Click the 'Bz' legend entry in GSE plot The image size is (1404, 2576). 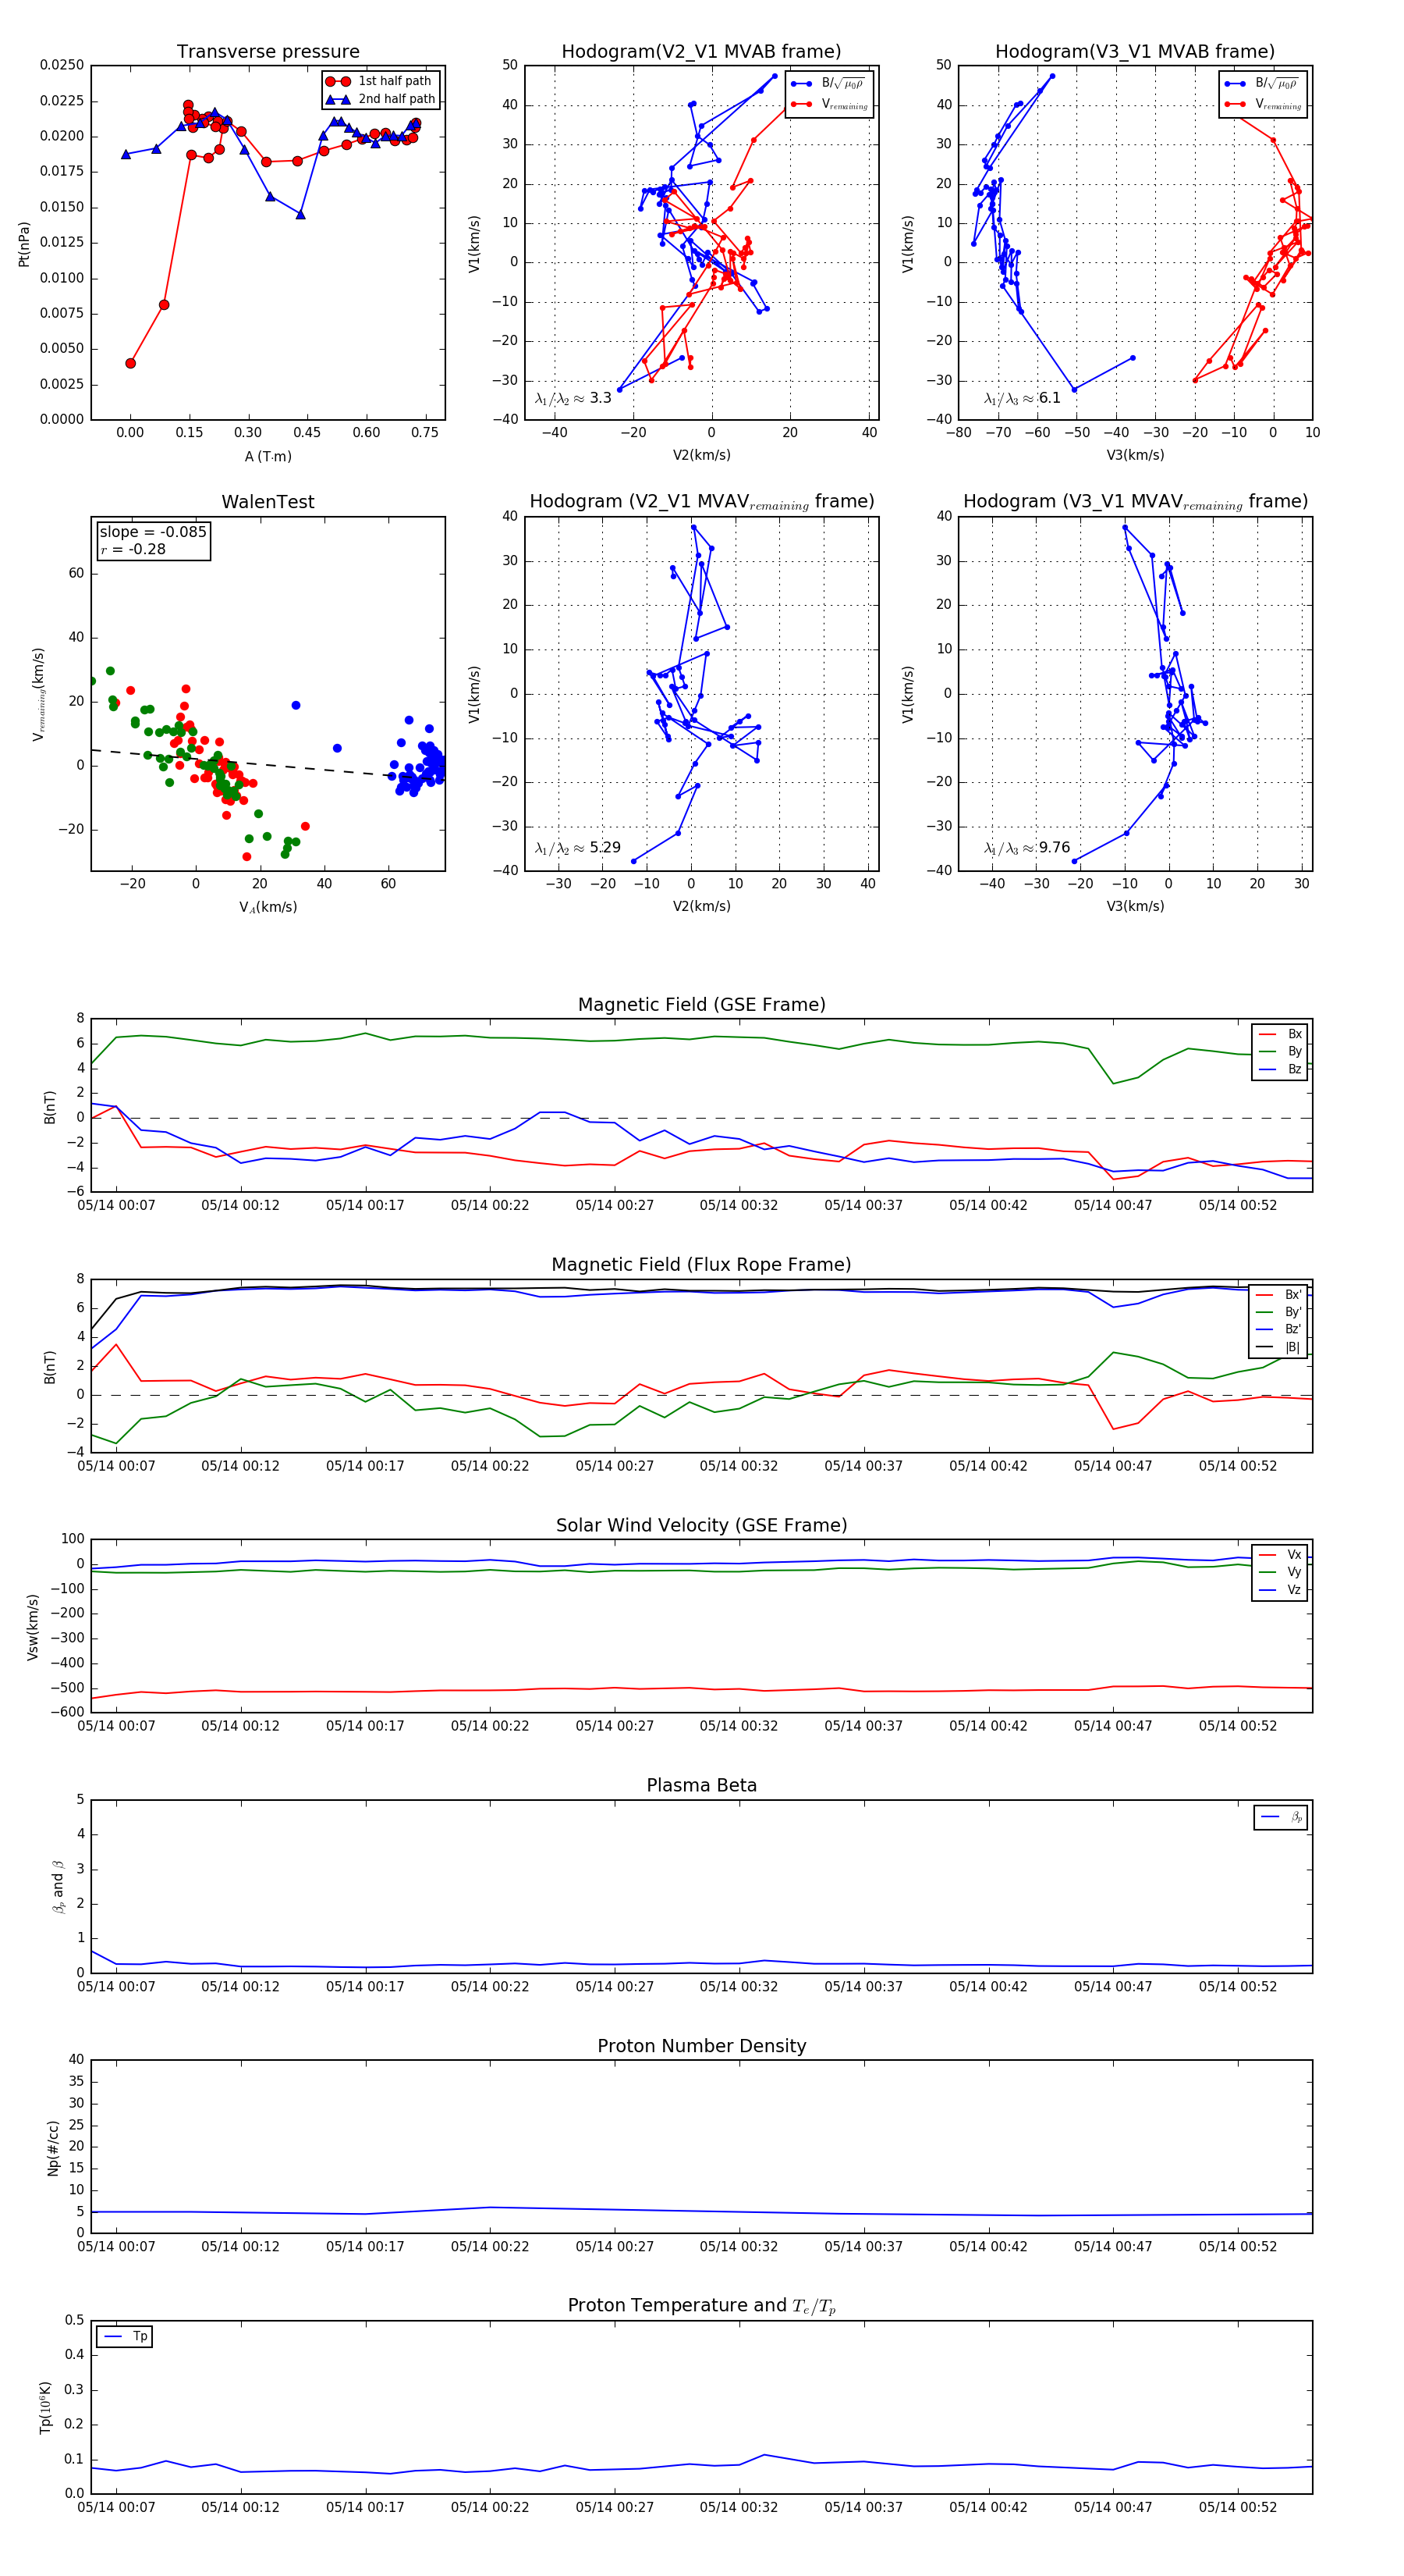click(1281, 1069)
